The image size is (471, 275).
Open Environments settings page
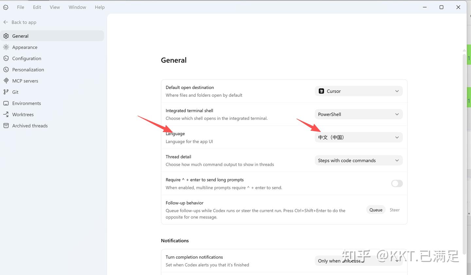(52, 103)
